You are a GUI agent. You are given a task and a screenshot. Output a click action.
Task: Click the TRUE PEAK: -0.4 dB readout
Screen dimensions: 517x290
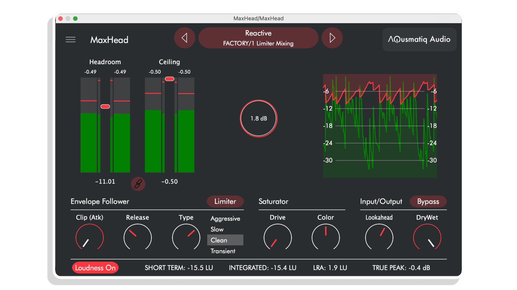[x=401, y=268]
